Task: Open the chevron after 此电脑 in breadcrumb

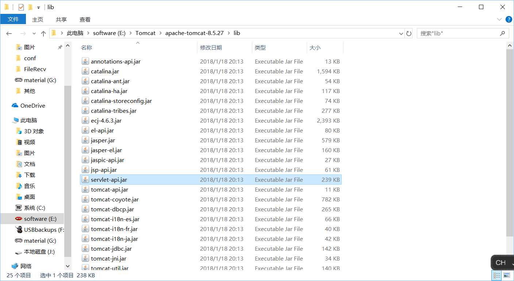Action: pyautogui.click(x=88, y=33)
